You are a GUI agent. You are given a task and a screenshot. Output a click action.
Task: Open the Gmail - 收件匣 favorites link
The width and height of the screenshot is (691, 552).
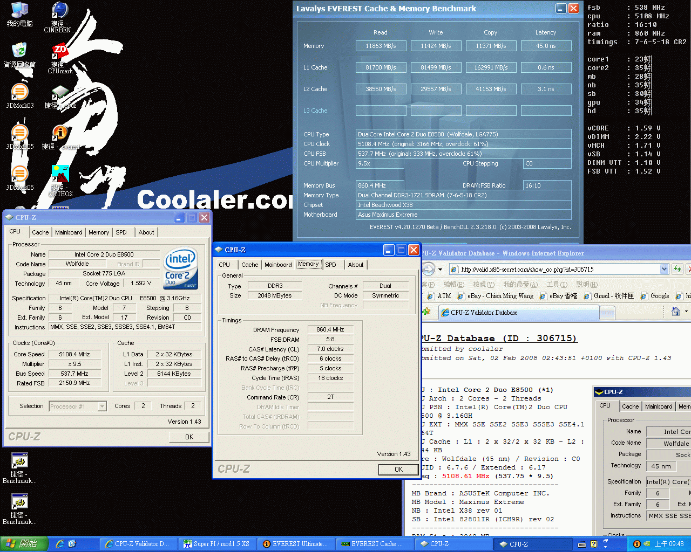tap(609, 296)
